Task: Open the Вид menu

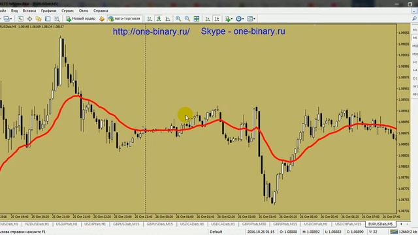Action: (x=14, y=10)
